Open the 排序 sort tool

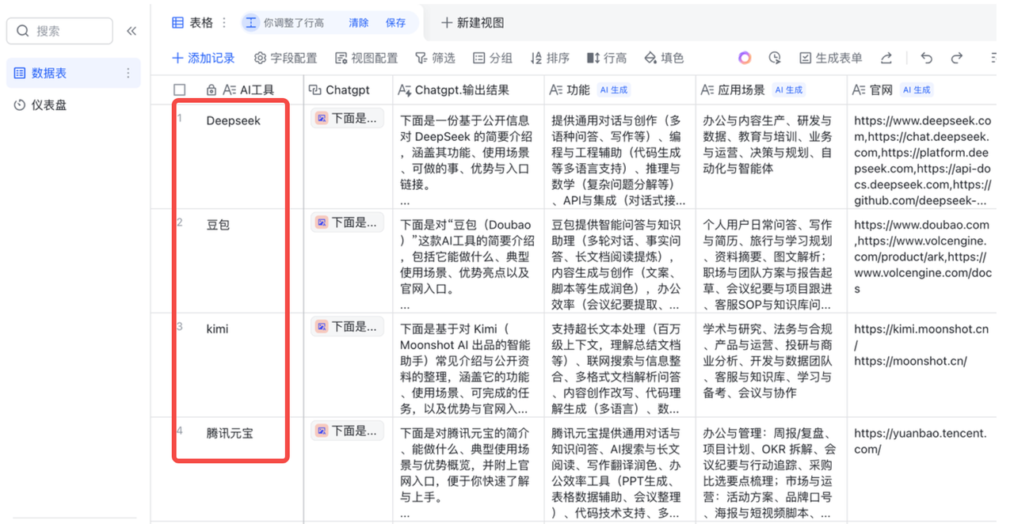(x=550, y=58)
